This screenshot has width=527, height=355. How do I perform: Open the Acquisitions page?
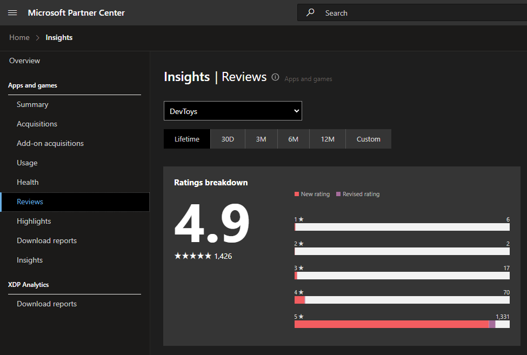(x=37, y=124)
